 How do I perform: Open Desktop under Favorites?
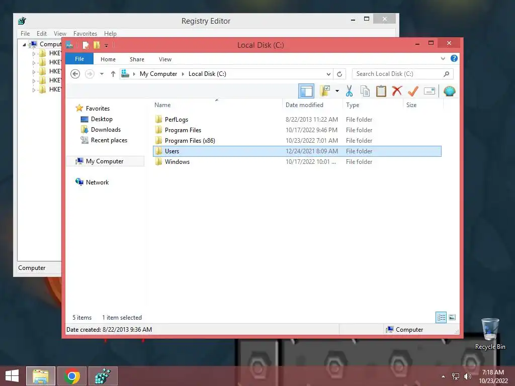pos(102,119)
